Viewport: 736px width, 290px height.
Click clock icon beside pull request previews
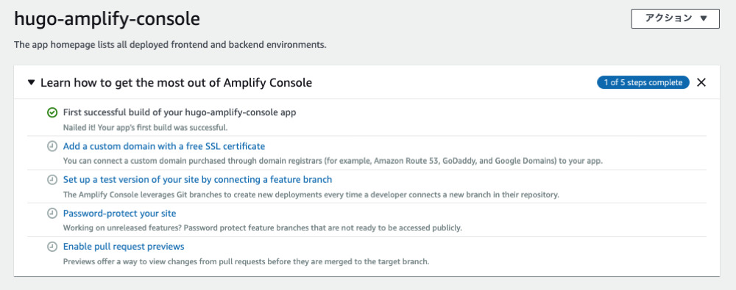point(52,247)
